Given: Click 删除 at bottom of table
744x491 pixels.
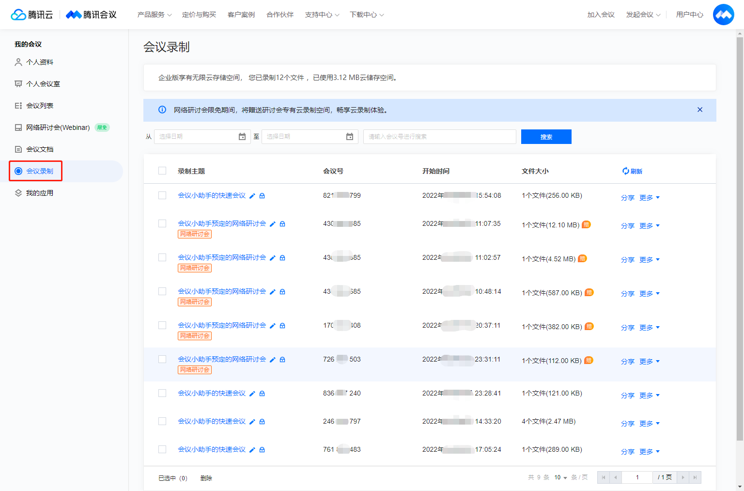Looking at the screenshot, I should [206, 478].
